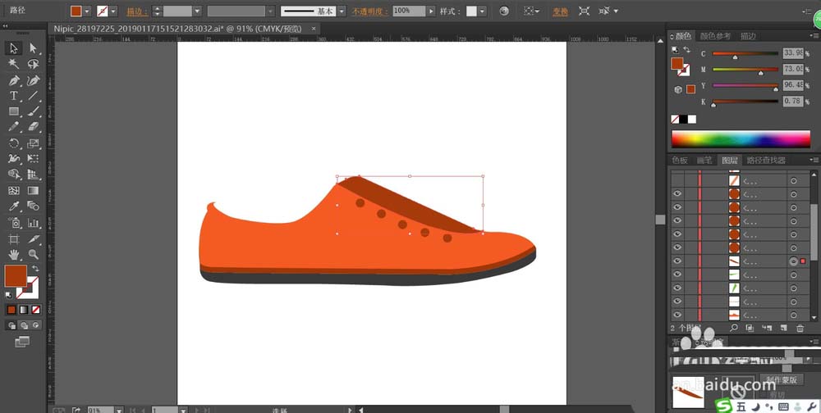Screen dimensions: 821x413
Task: Select the Type tool
Action: coord(14,96)
